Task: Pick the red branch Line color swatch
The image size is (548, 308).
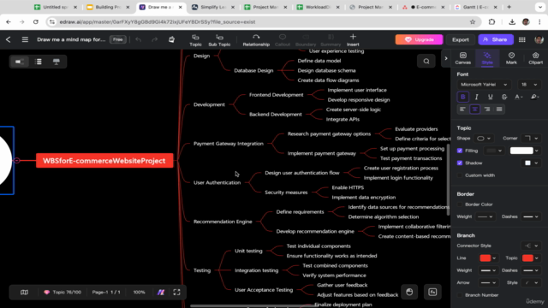Action: click(485, 258)
